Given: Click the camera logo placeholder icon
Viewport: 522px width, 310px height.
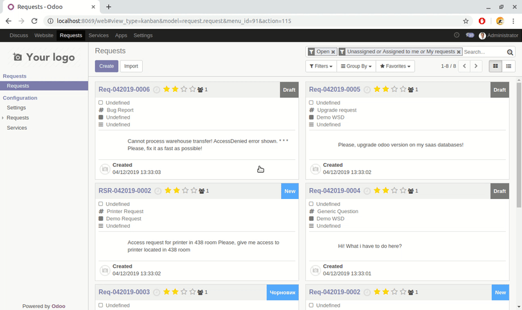Looking at the screenshot, I should click(x=17, y=57).
